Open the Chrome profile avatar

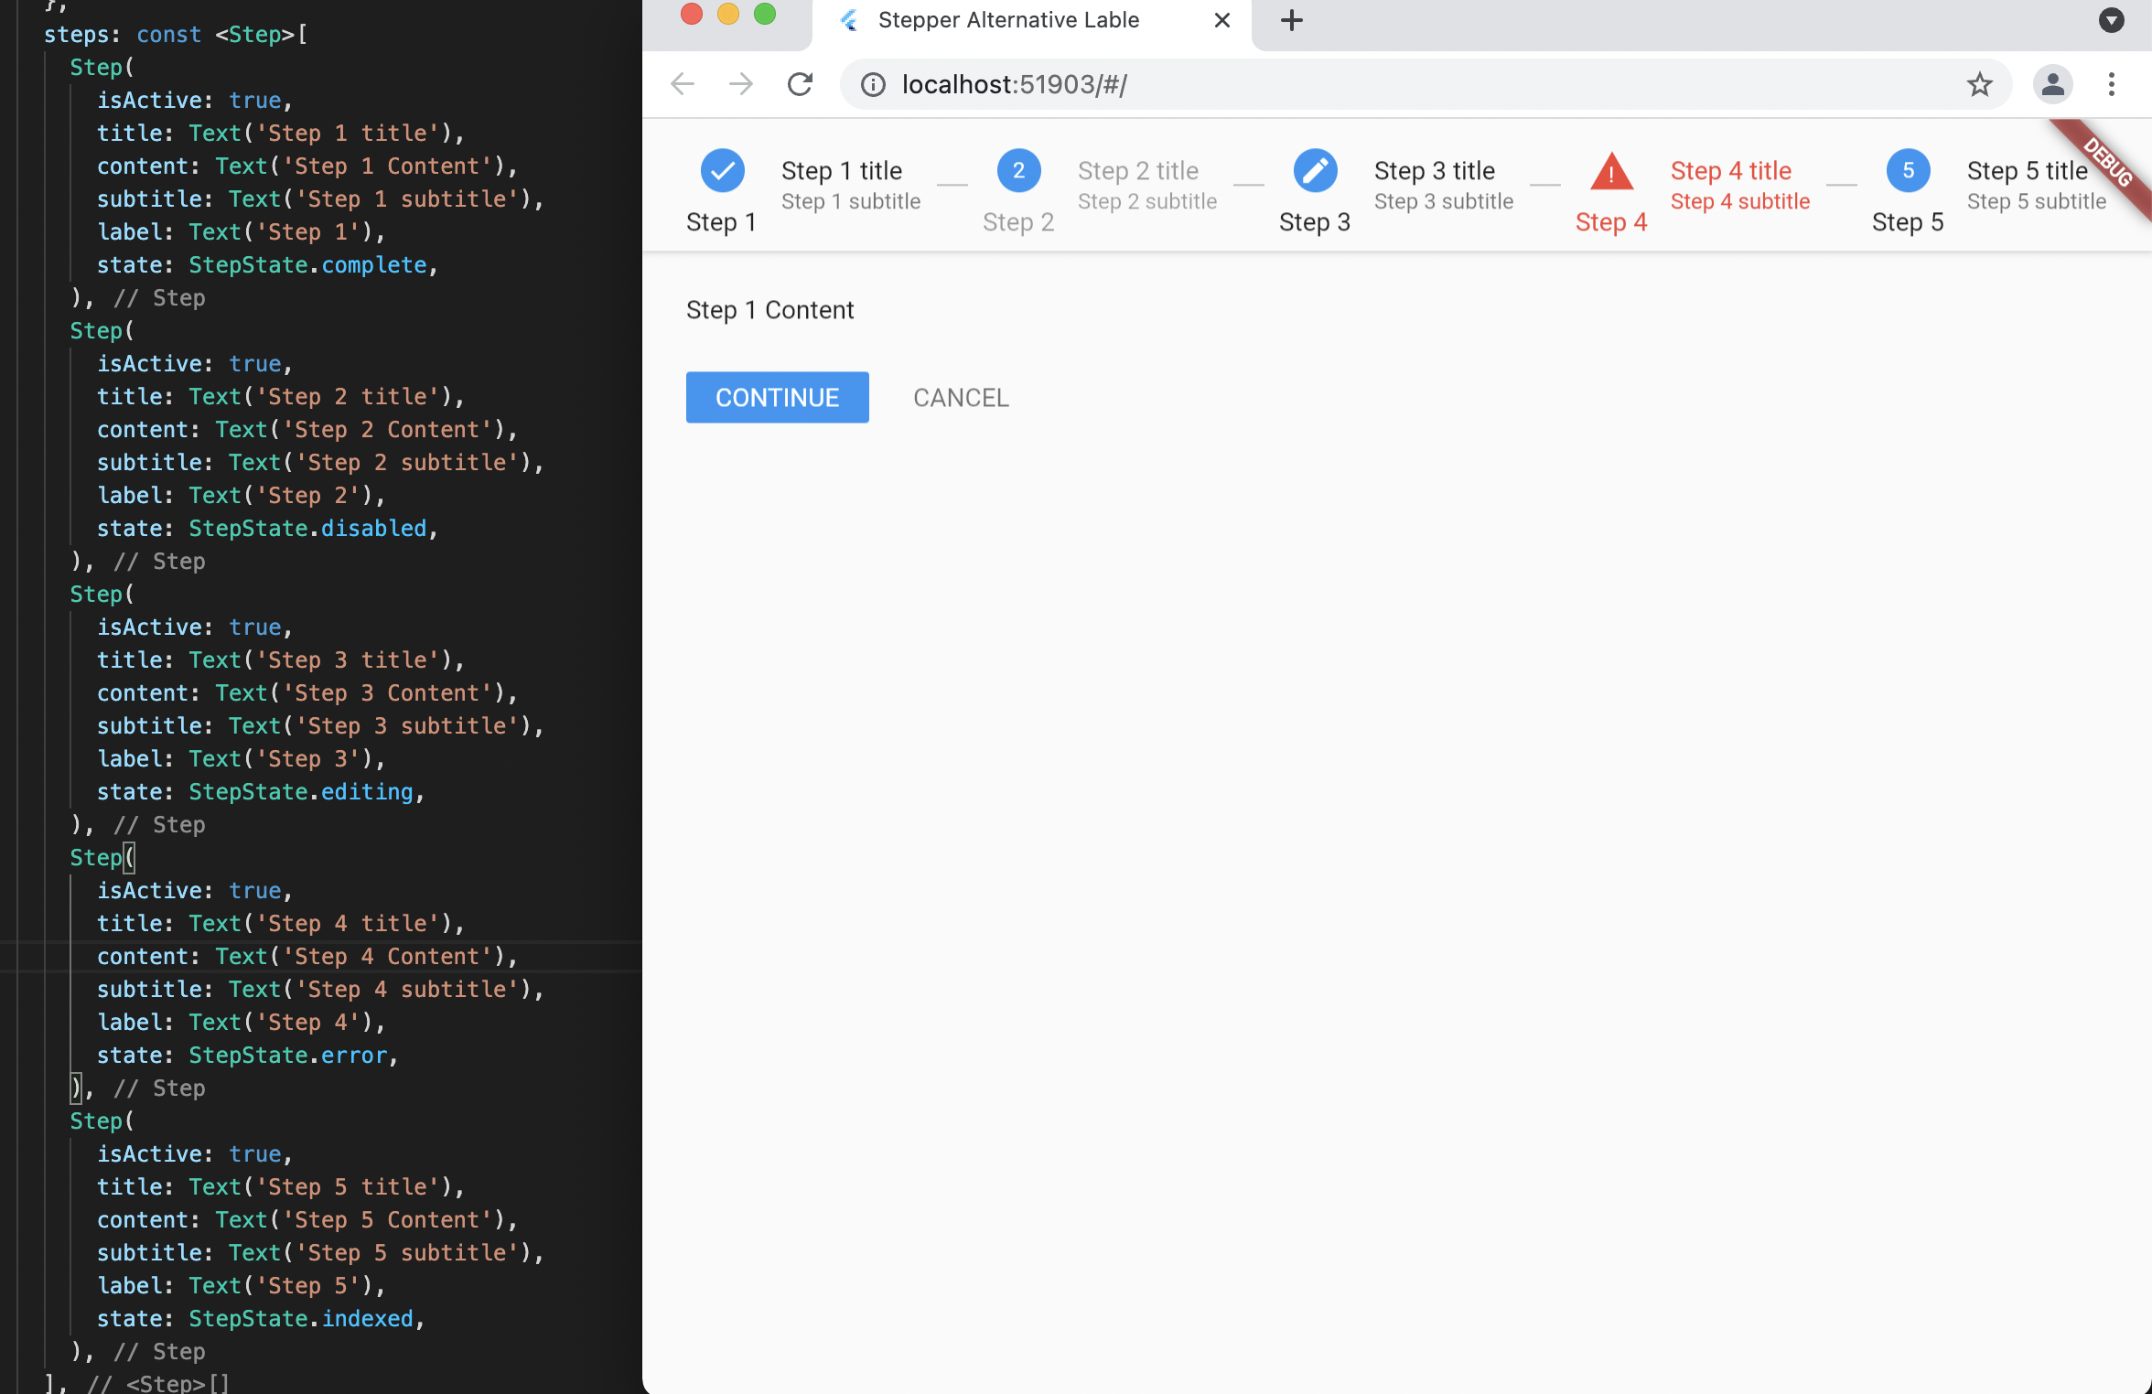coord(2052,84)
